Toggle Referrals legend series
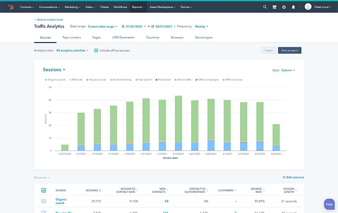The width and height of the screenshot is (338, 213). click(76, 80)
